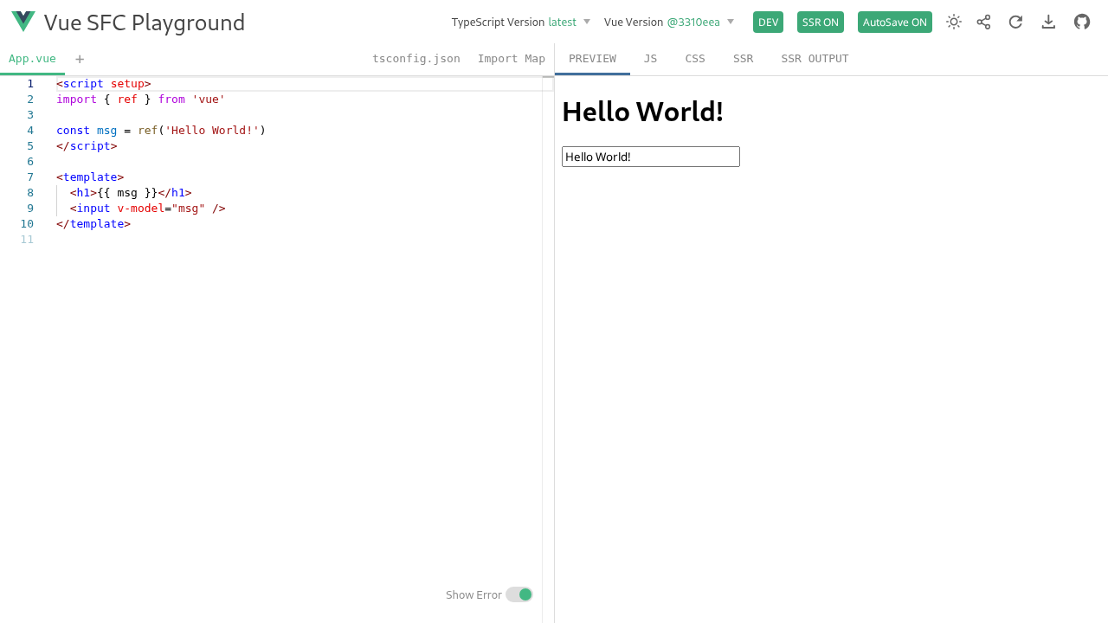Open the Import Map tab
The image size is (1108, 623).
click(x=512, y=59)
